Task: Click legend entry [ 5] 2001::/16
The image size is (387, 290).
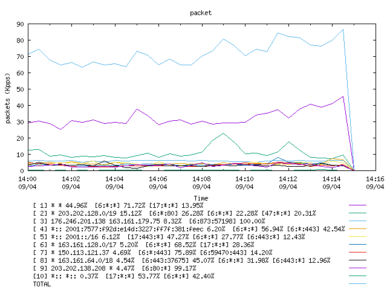Action: tap(169, 237)
